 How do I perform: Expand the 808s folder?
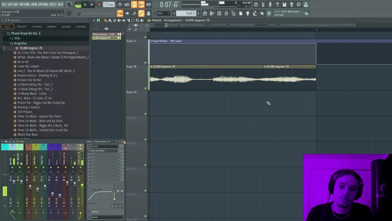tap(17, 38)
